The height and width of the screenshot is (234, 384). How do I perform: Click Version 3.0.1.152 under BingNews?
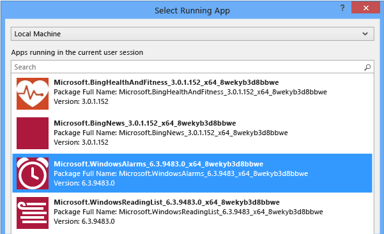click(81, 142)
